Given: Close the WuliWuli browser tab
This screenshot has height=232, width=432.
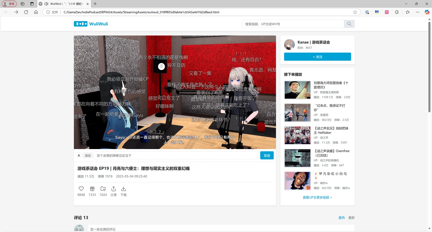Looking at the screenshot, I should (88, 4).
